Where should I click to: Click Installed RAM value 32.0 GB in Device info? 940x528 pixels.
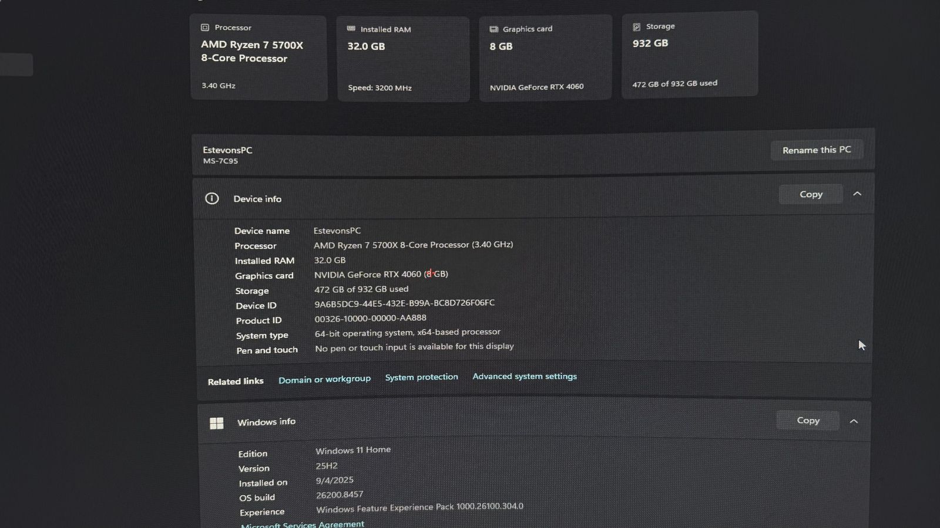330,260
